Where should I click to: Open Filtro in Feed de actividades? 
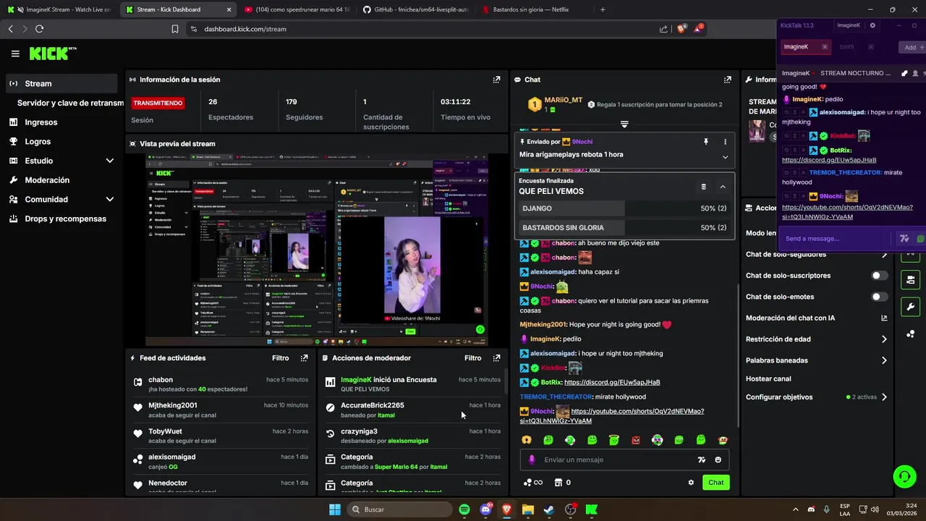coord(280,358)
